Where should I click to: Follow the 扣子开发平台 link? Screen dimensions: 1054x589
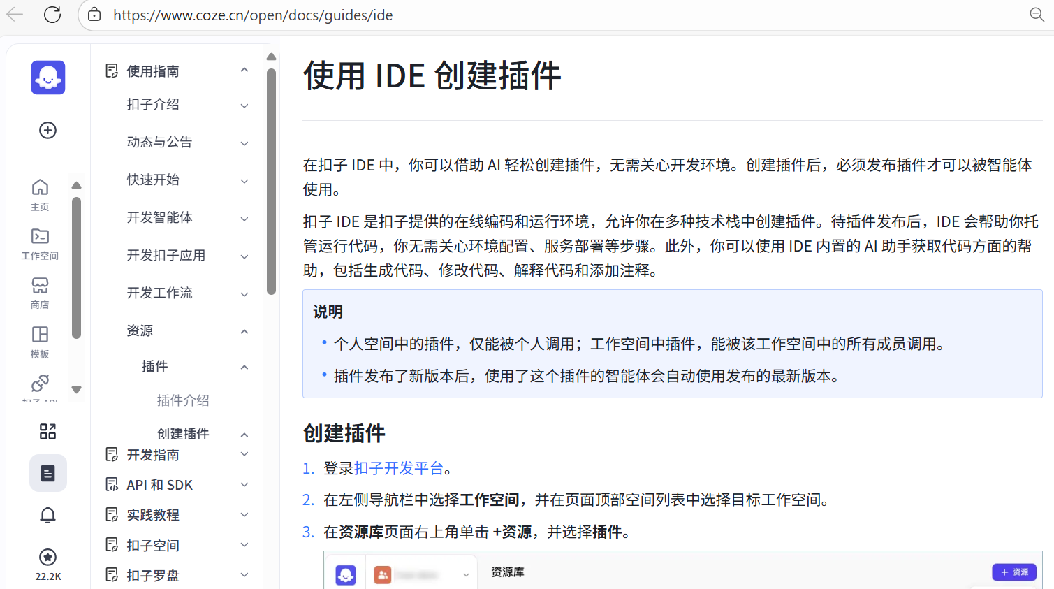point(399,468)
